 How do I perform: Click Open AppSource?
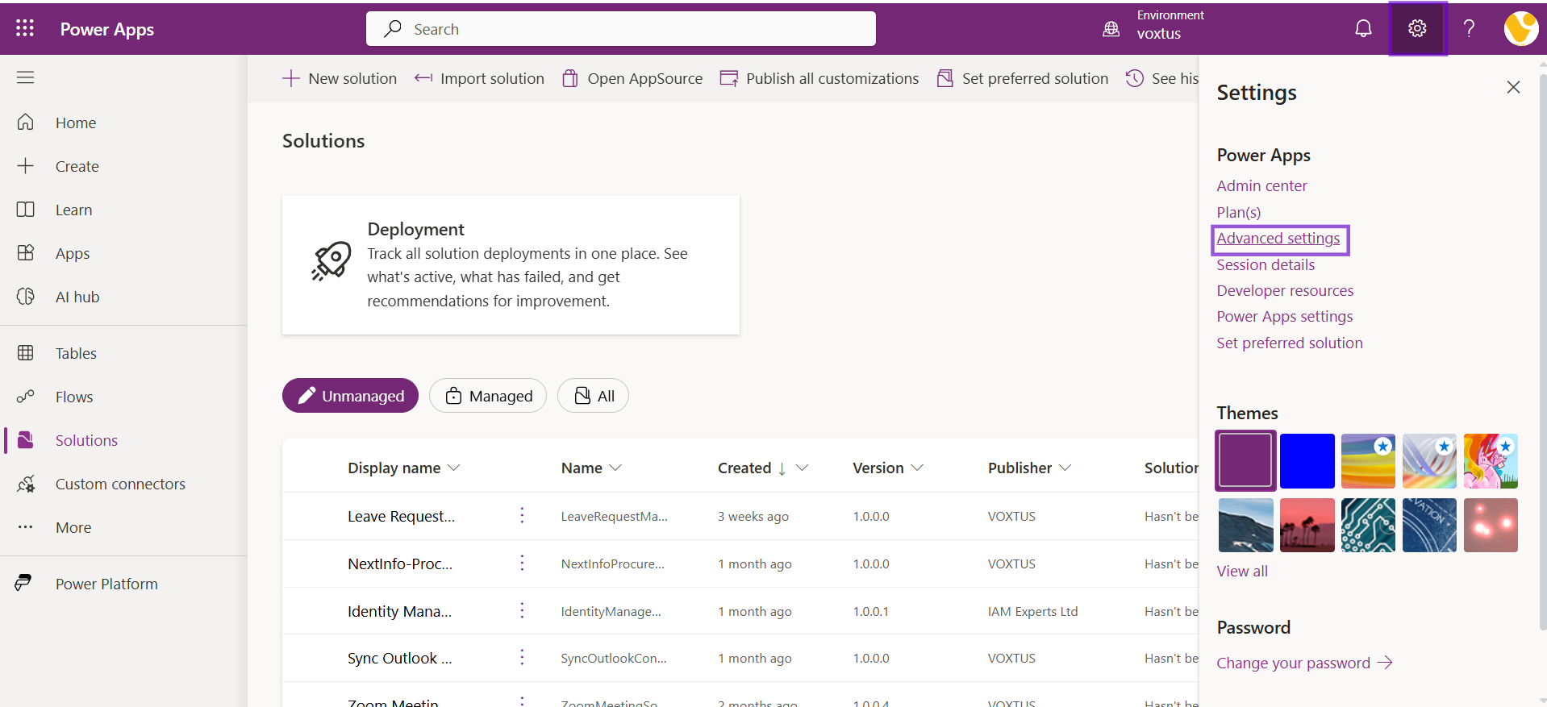tap(632, 78)
